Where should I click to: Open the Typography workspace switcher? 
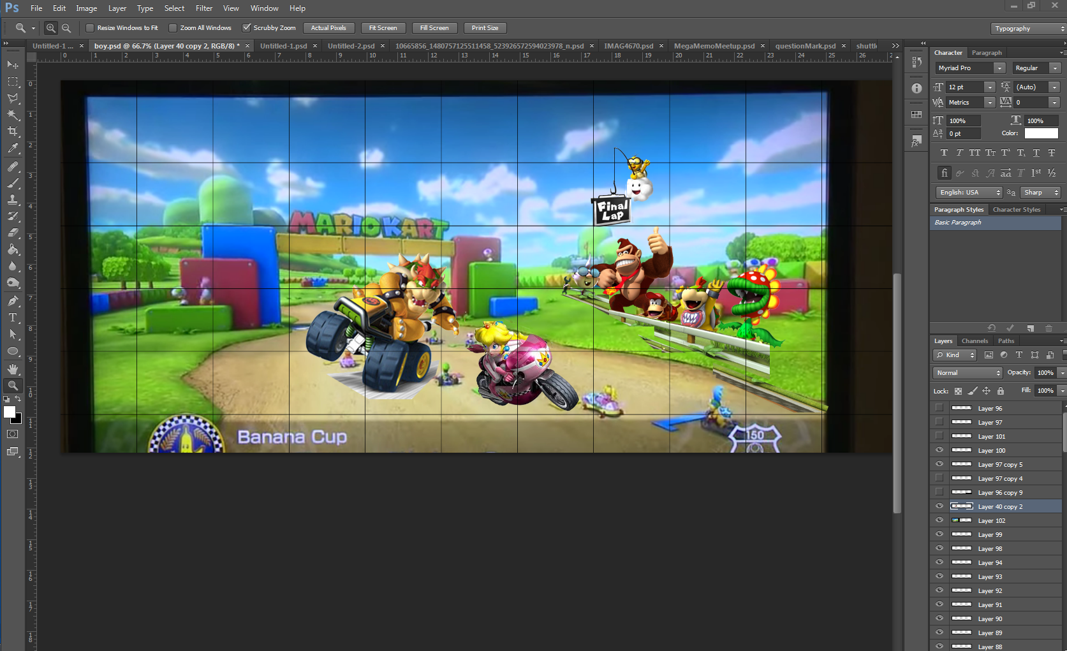1029,29
